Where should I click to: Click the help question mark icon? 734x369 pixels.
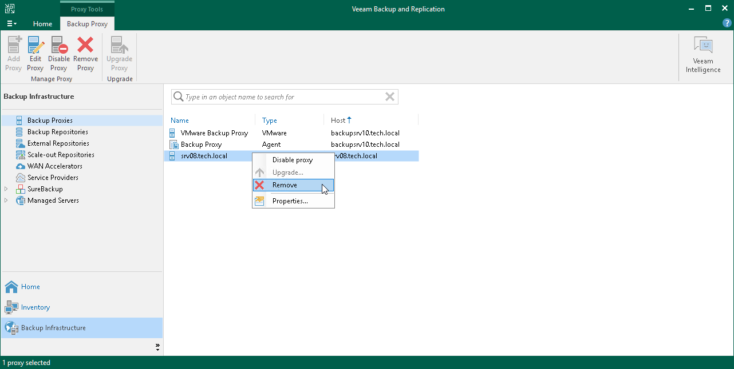coord(727,23)
